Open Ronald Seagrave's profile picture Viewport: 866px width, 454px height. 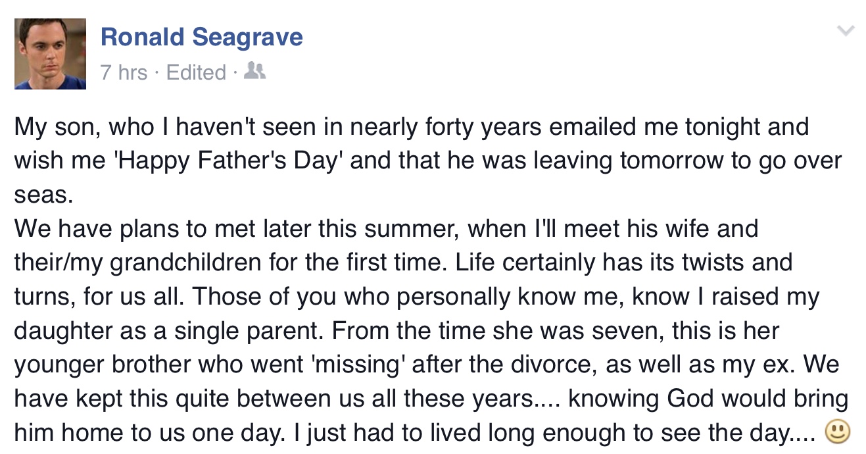[x=51, y=53]
